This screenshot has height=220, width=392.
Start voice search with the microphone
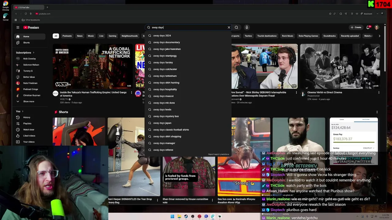pos(247,28)
